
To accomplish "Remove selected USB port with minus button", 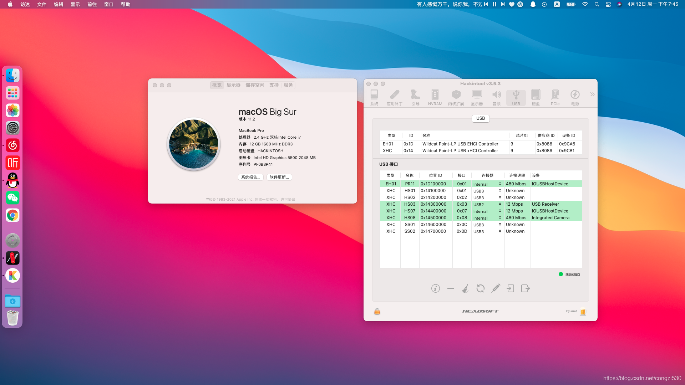I will [x=451, y=288].
